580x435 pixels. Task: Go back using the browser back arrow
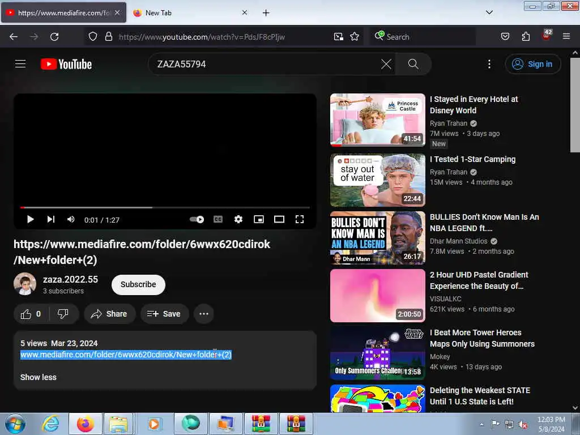tap(14, 37)
